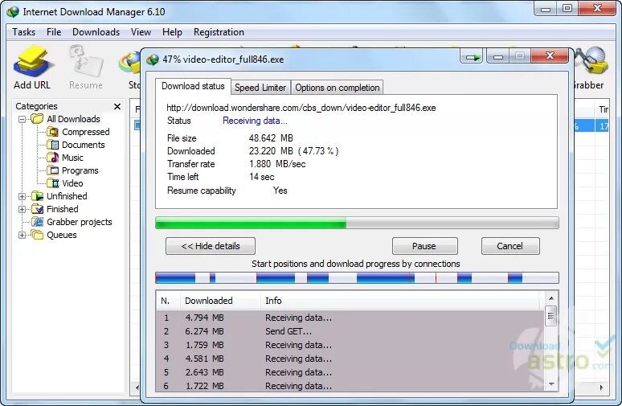622x406 pixels.
Task: Open the Registration menu
Action: pyautogui.click(x=219, y=32)
